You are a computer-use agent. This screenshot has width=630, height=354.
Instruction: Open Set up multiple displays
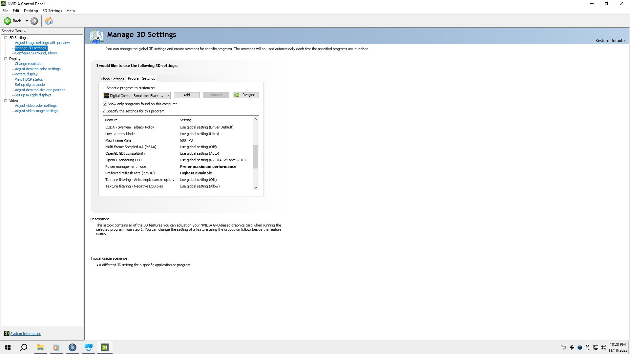33,95
